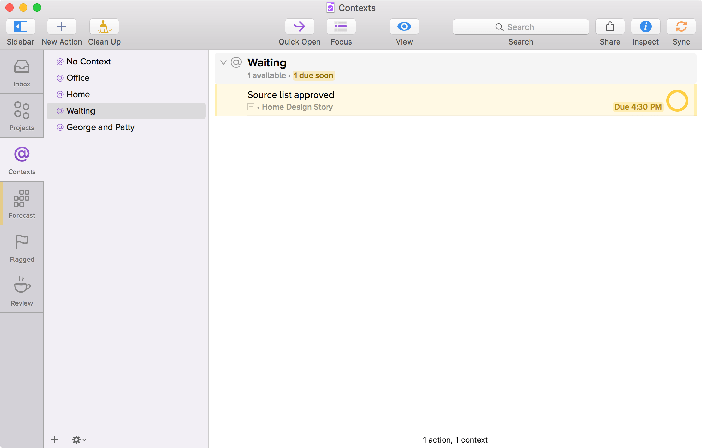Switch to the Projects panel
Image resolution: width=702 pixels, height=448 pixels.
click(x=22, y=115)
